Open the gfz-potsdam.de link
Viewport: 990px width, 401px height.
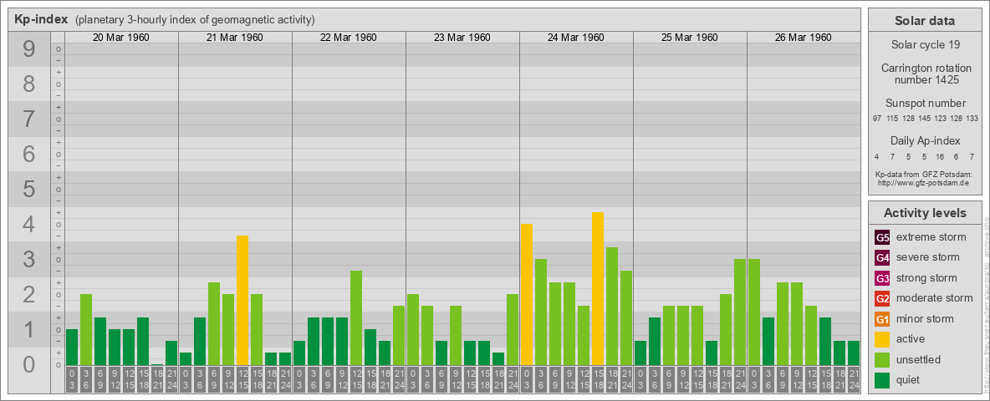tap(925, 183)
